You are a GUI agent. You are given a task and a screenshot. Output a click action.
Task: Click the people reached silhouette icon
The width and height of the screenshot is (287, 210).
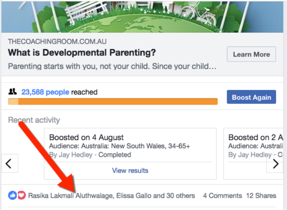click(12, 91)
